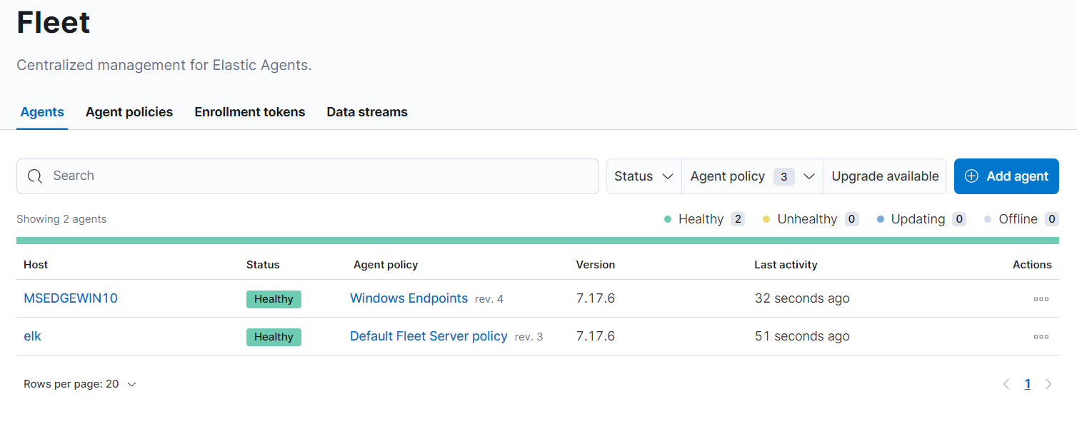
Task: Click version 7.17.6 in MSEDGEWIN10 row
Action: coord(596,298)
